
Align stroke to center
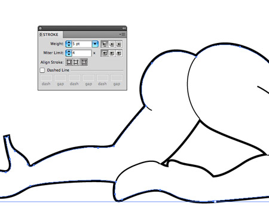(x=69, y=62)
